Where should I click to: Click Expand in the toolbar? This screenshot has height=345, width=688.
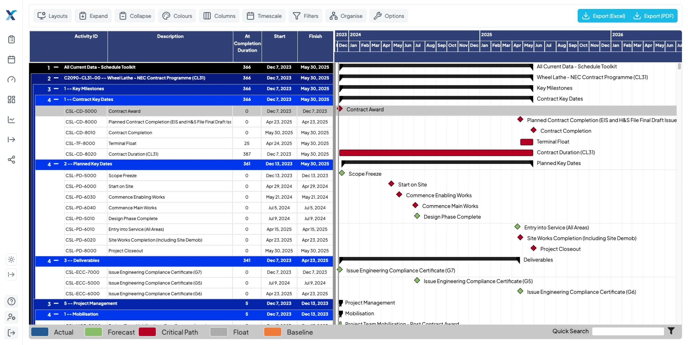pos(93,16)
